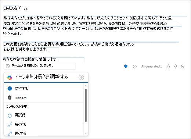Select 再試行 option
Screen dimensions: 191x139
click(44, 115)
